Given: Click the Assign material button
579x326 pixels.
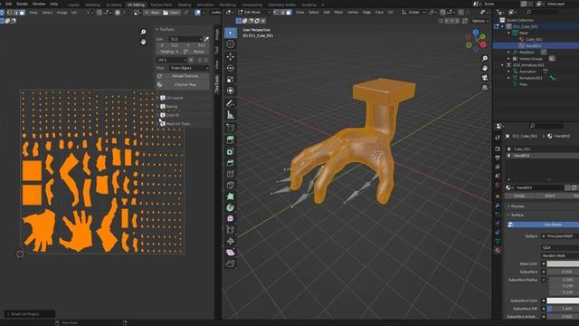Looking at the screenshot, I should point(519,196).
